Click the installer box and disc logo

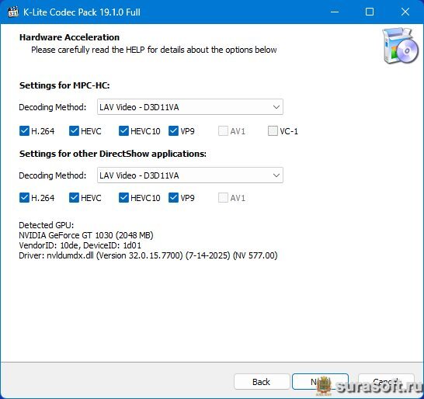[400, 46]
